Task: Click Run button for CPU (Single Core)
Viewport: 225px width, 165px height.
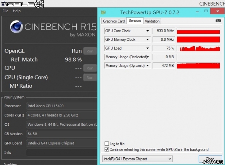Action: click(90, 78)
